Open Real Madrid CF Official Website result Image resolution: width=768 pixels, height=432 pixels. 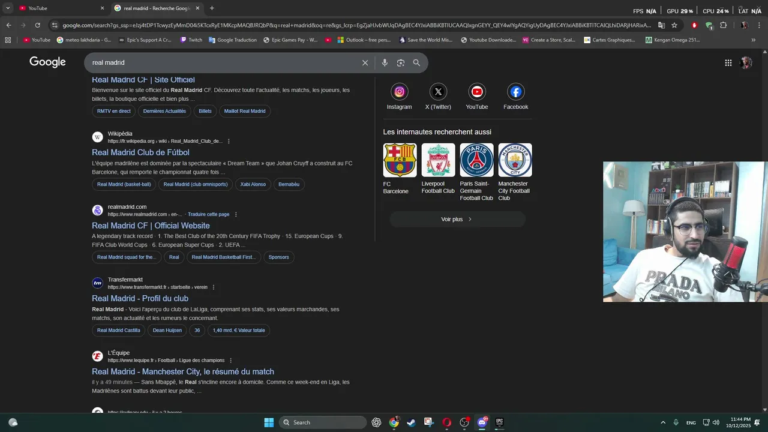[151, 226]
